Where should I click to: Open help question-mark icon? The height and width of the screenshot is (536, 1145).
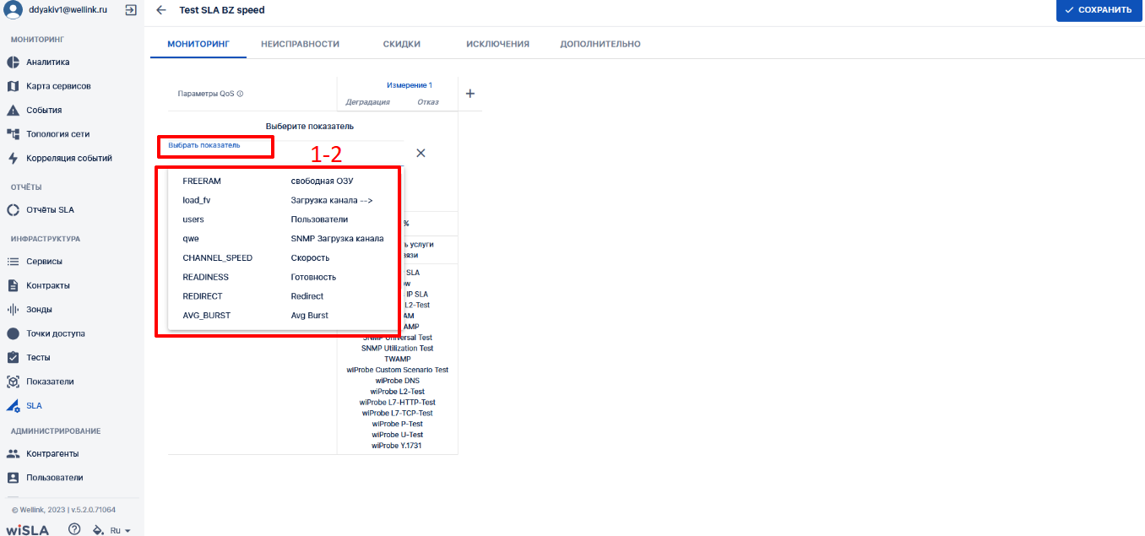[74, 529]
